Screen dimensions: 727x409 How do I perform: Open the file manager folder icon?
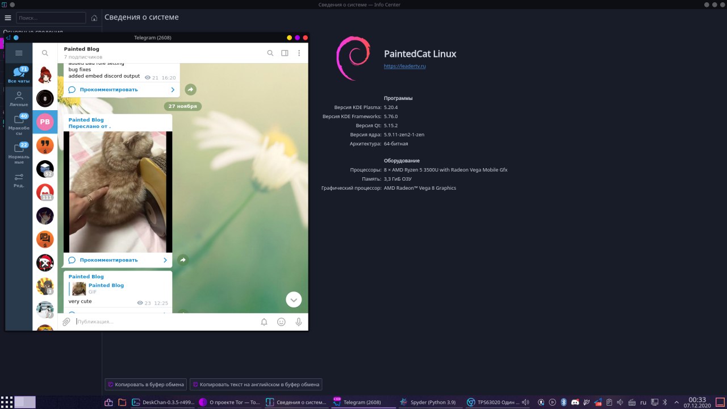click(x=122, y=402)
